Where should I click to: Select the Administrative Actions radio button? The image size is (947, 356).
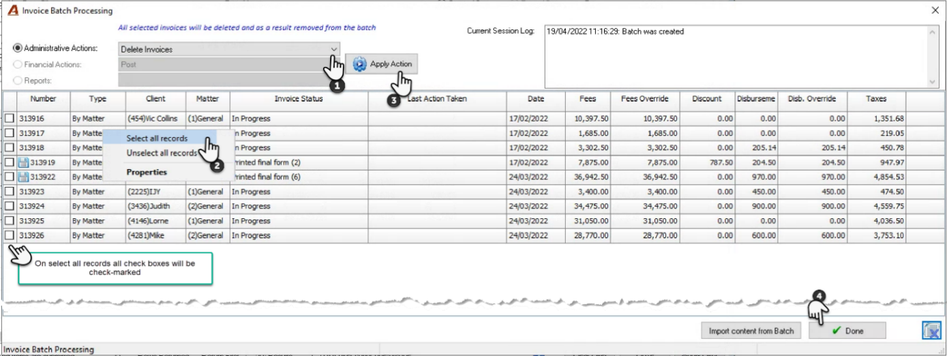(x=18, y=48)
